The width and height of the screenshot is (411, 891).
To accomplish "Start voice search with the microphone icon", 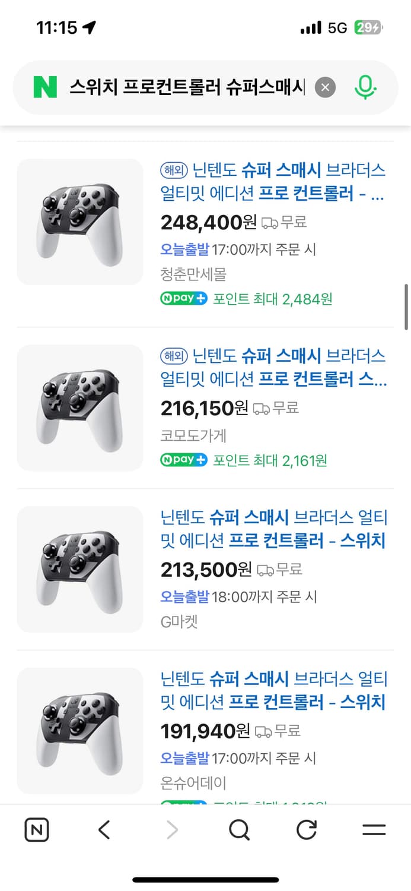I will (x=366, y=87).
